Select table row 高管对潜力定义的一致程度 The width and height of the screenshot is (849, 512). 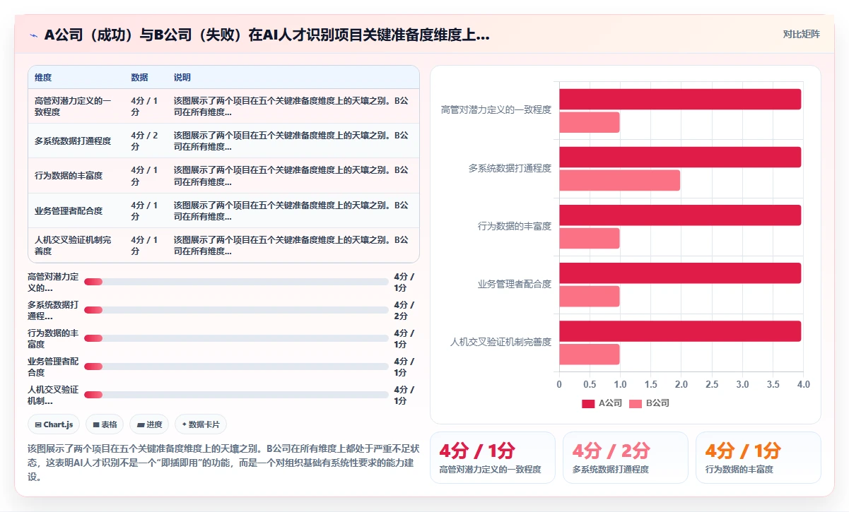click(x=223, y=106)
